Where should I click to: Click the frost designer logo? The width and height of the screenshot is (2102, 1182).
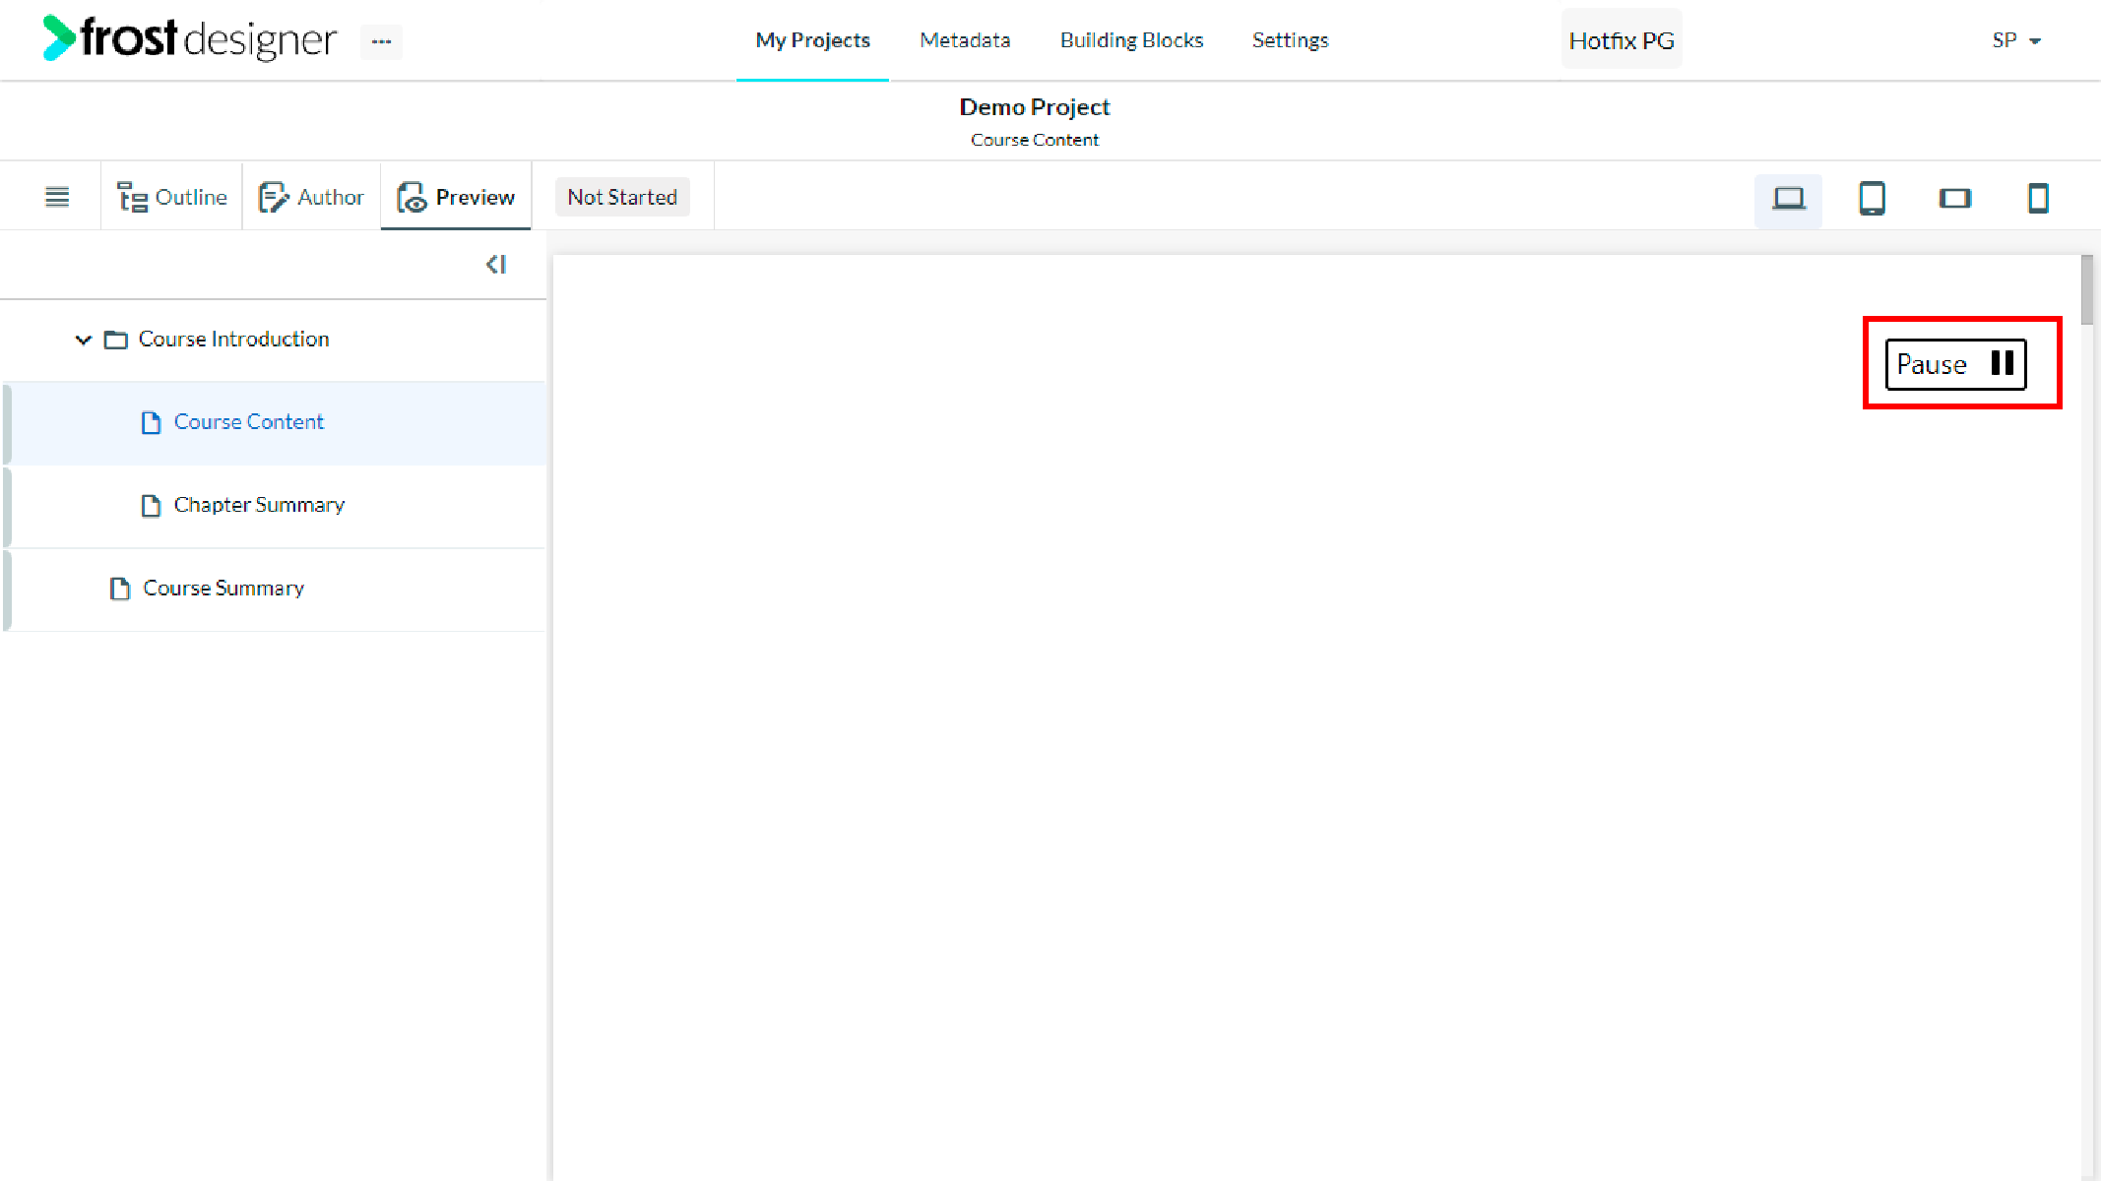[x=190, y=39]
